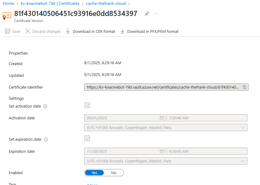Expand the Expiration date time zone dropdown

[166, 161]
